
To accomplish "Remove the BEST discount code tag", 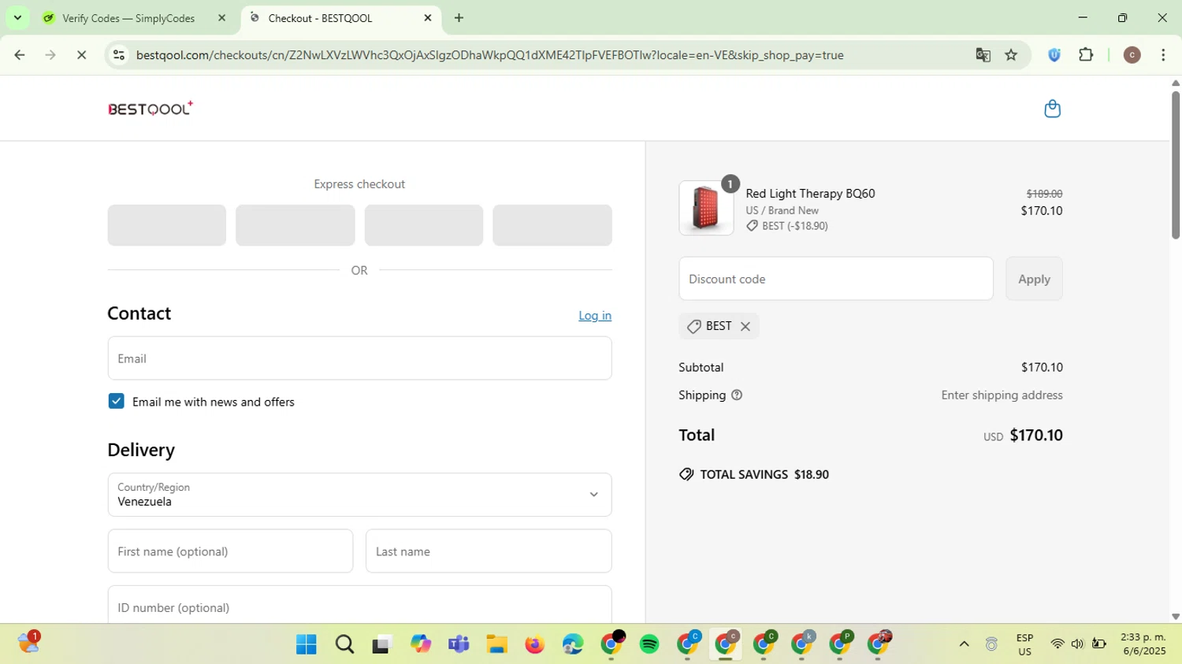I will (x=745, y=326).
